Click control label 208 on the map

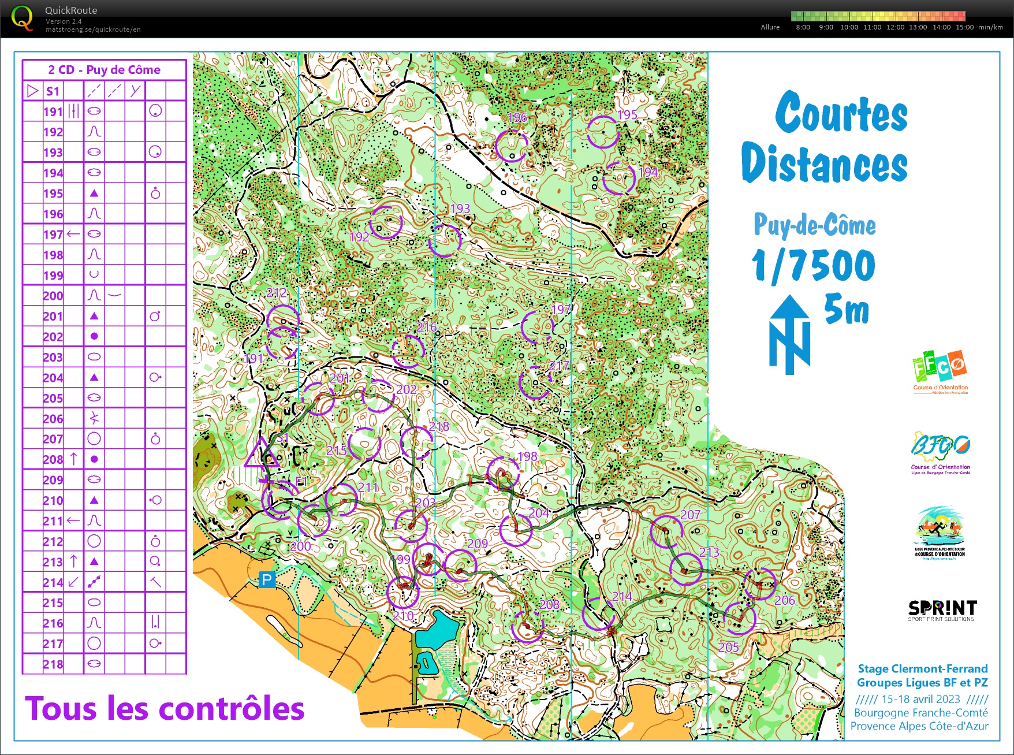click(549, 604)
